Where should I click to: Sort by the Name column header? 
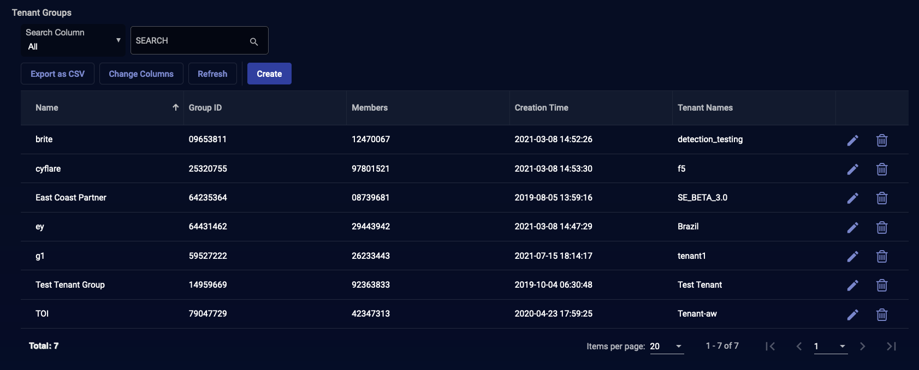pyautogui.click(x=47, y=108)
